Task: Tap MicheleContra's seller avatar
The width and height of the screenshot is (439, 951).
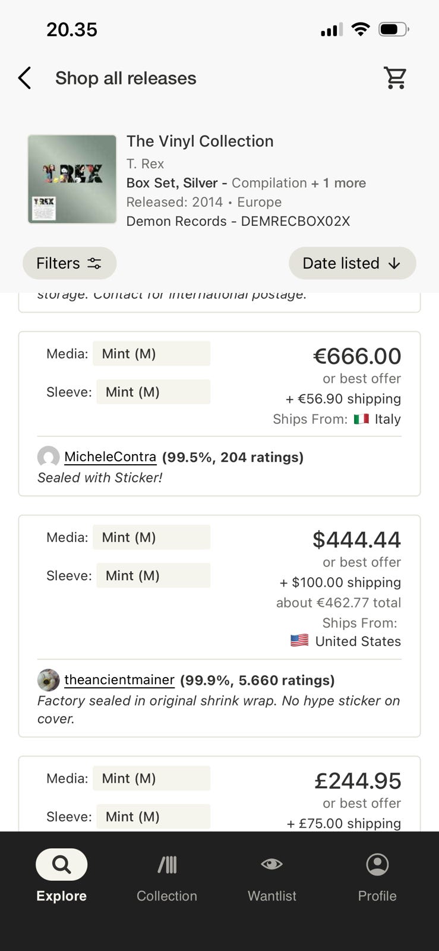Action: coord(48,457)
